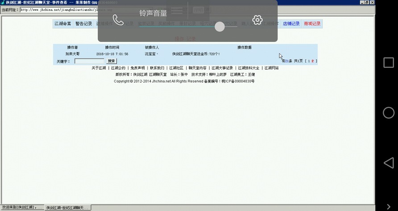Click the 操作数据 column header
This screenshot has height=211, width=398.
(x=245, y=47)
